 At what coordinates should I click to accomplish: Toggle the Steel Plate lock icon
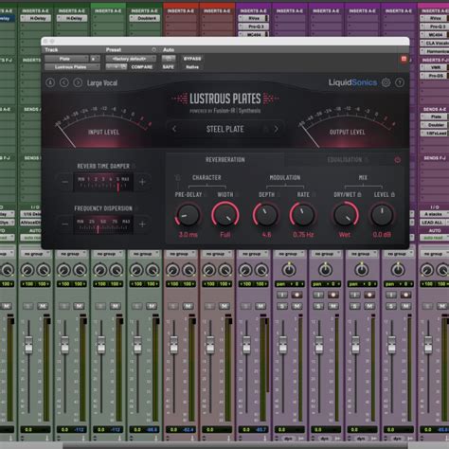click(x=266, y=129)
